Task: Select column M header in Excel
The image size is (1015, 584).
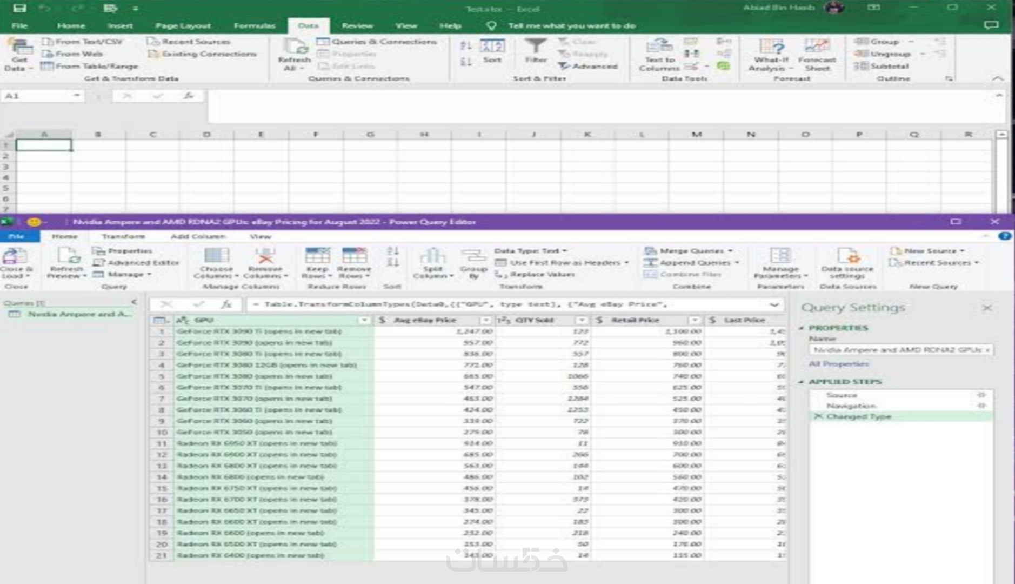Action: (x=696, y=134)
